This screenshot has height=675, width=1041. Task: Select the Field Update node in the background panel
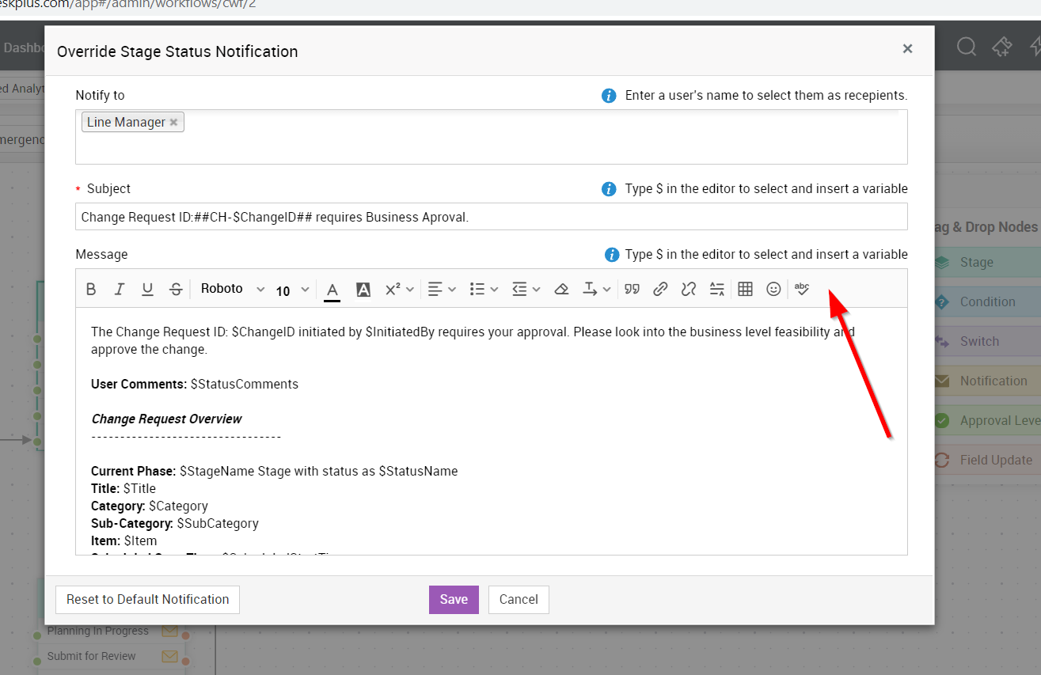[988, 461]
